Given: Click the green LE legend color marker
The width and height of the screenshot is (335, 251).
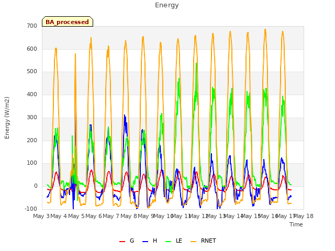Looking at the screenshot, I should click(169, 242).
